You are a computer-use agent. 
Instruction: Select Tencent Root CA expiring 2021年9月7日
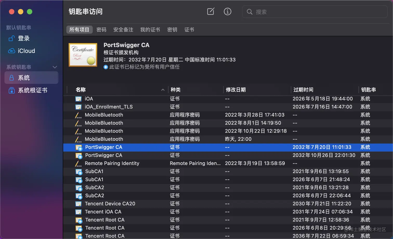coord(228,220)
